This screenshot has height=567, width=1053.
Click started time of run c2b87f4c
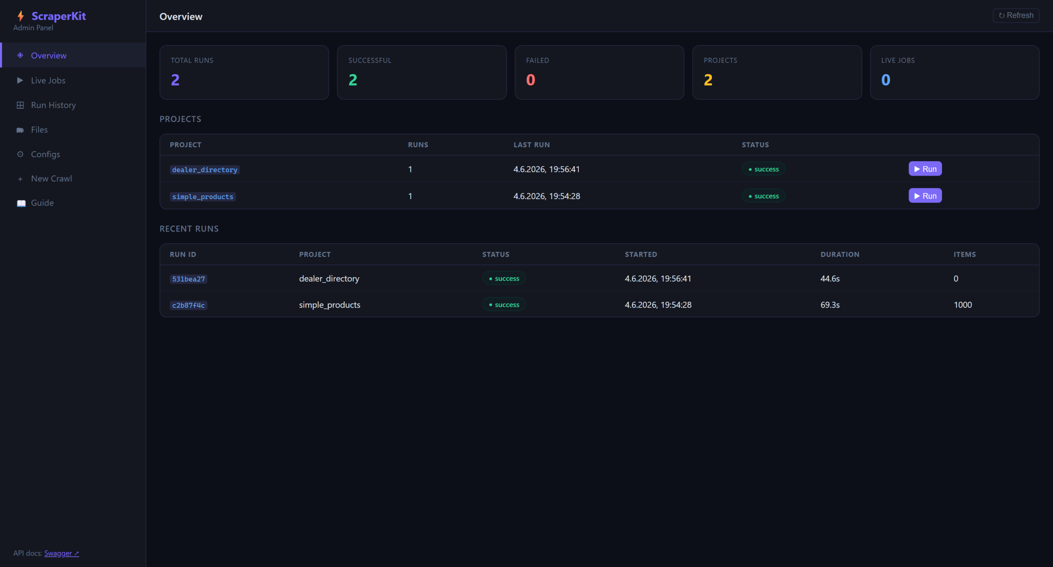pyautogui.click(x=658, y=305)
